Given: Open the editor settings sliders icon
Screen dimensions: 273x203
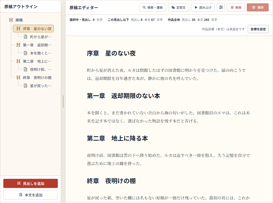Looking at the screenshot, I should tap(221, 7).
